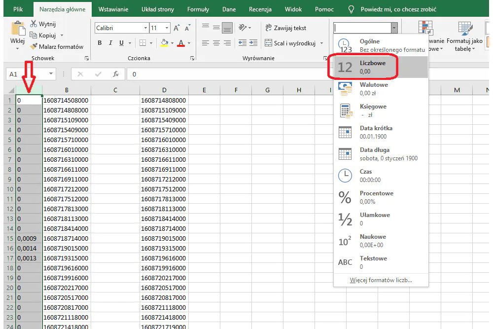The height and width of the screenshot is (329, 493).
Task: Click the increase indent icon
Action: [253, 43]
